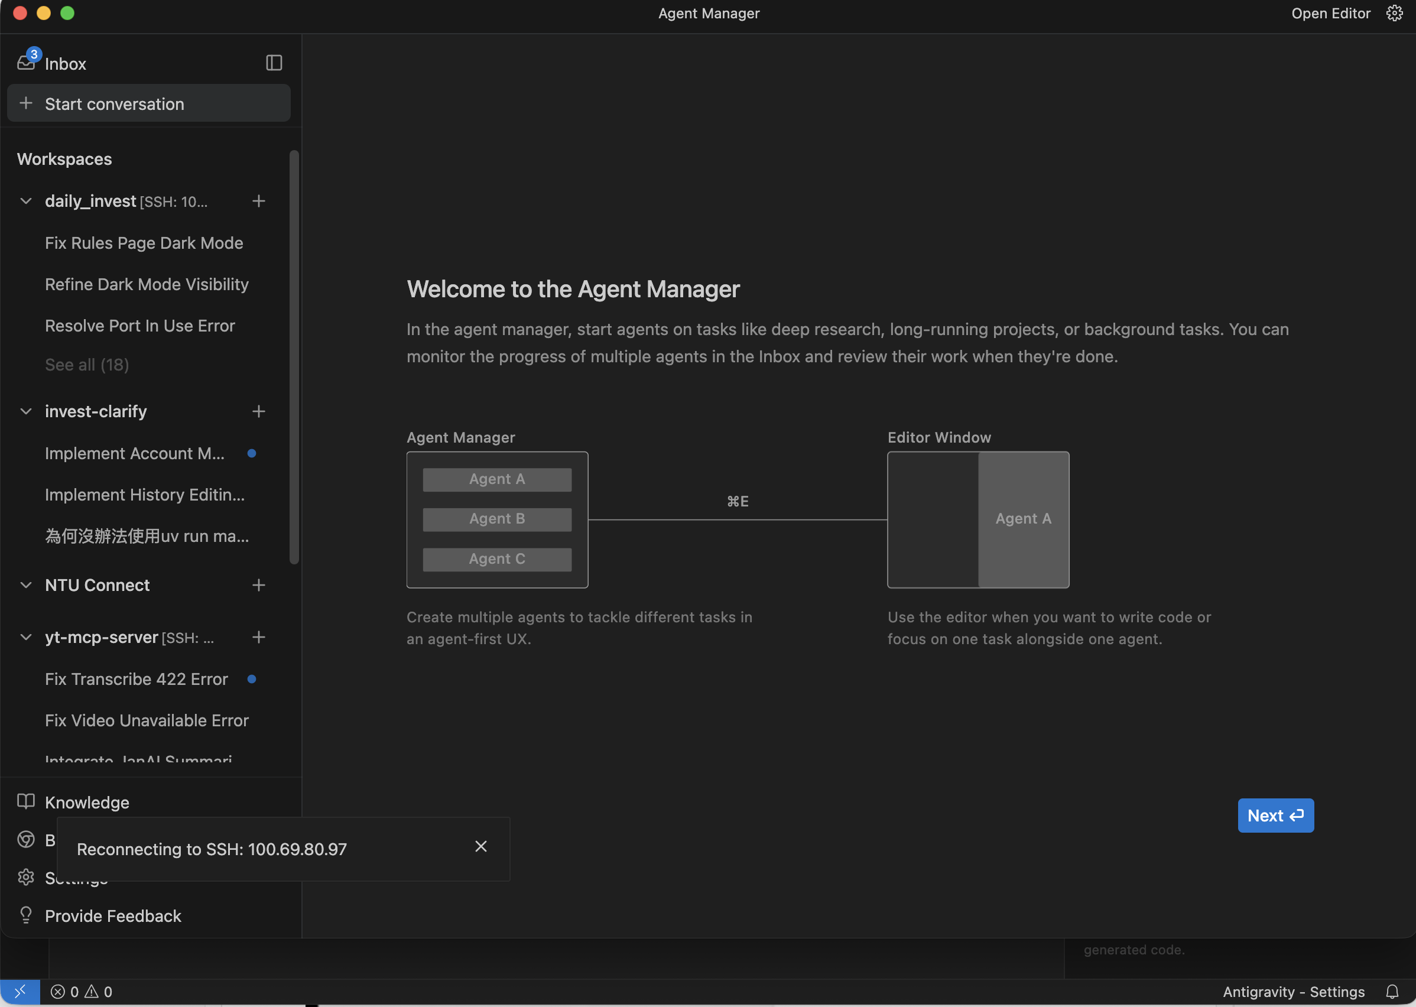Click the Inbox icon with badge

tap(26, 62)
